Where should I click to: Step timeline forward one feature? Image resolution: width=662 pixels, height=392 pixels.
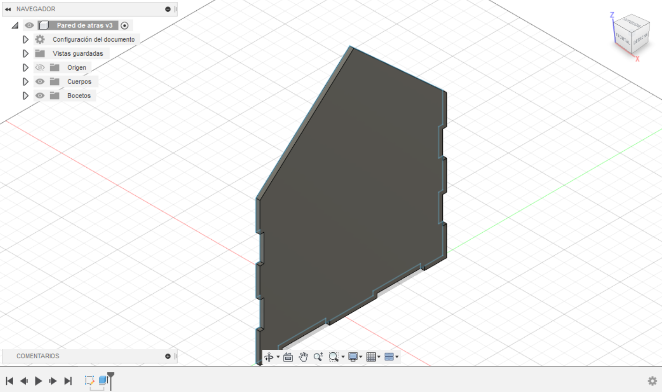tap(53, 381)
